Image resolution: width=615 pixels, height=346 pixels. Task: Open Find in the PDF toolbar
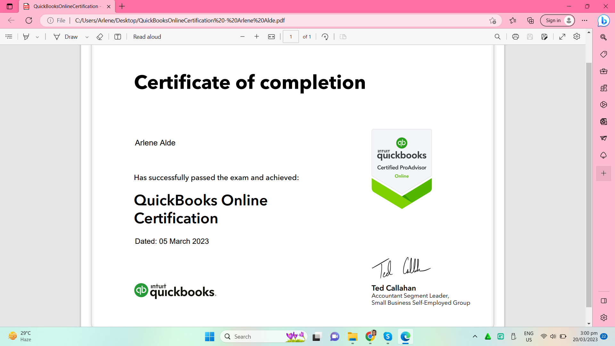pos(497,37)
